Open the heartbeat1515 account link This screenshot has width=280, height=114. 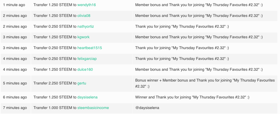90,48
